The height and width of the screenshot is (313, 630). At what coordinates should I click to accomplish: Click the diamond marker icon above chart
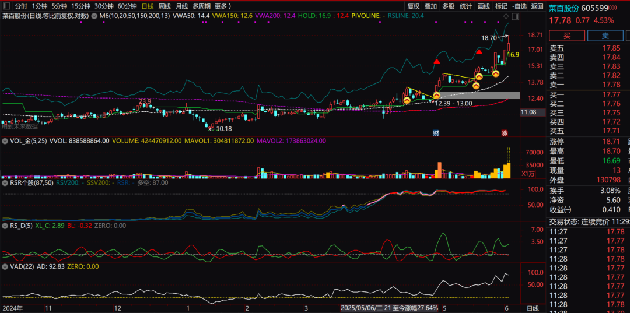click(505, 16)
